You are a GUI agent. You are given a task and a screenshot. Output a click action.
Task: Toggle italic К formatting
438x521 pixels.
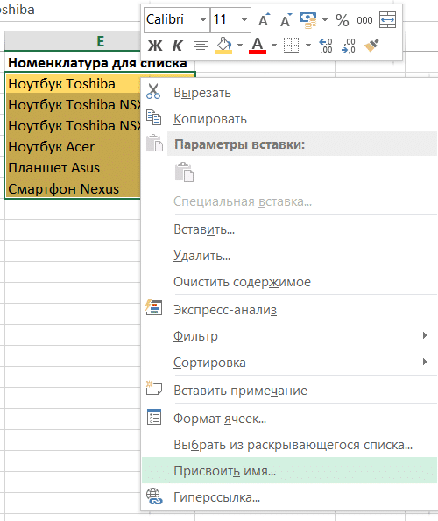tap(178, 46)
